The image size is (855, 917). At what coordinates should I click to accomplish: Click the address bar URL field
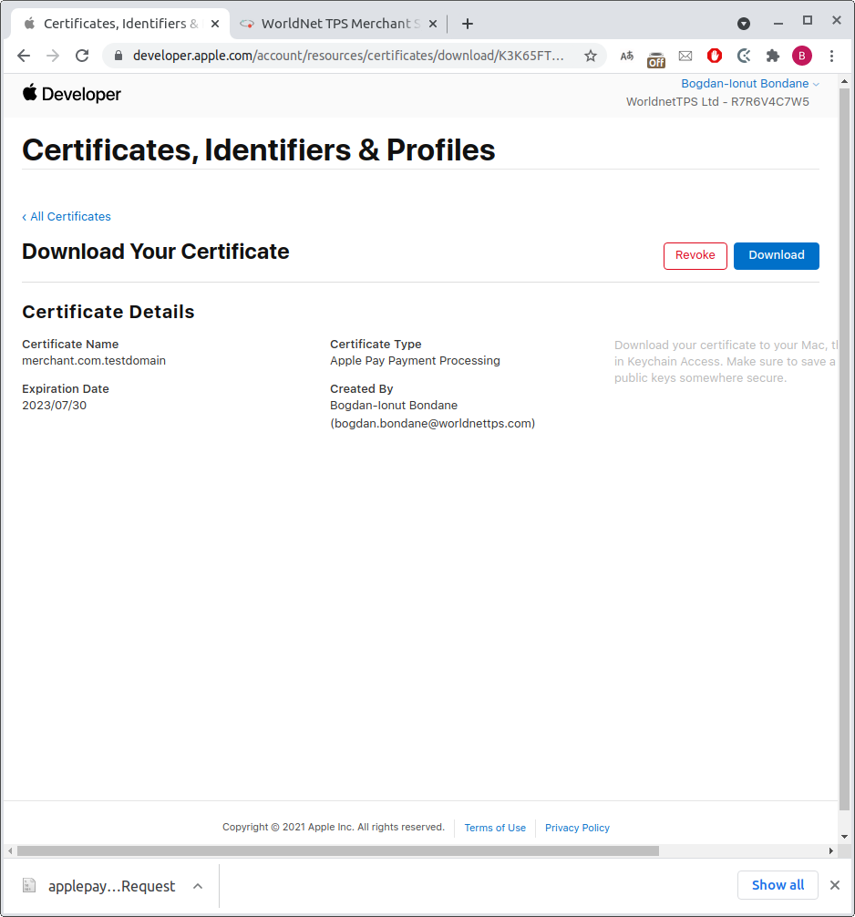(346, 56)
